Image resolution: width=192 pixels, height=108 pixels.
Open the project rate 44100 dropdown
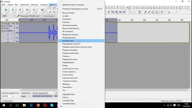(7, 96)
